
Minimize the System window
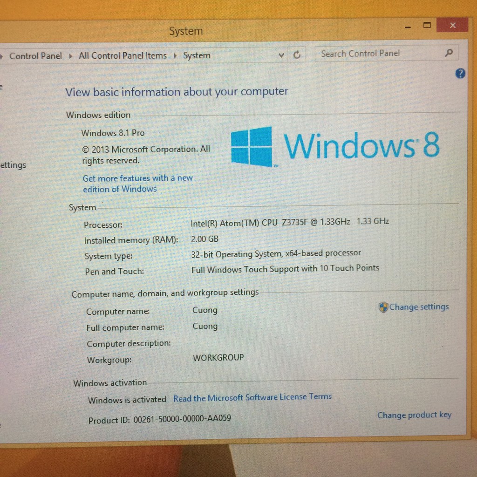(408, 27)
